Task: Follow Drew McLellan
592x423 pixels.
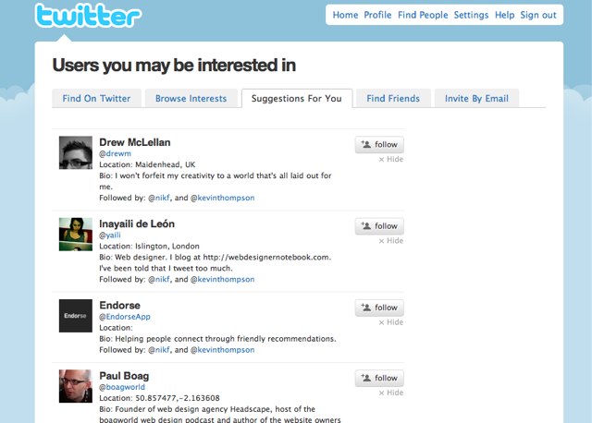Action: tap(379, 144)
